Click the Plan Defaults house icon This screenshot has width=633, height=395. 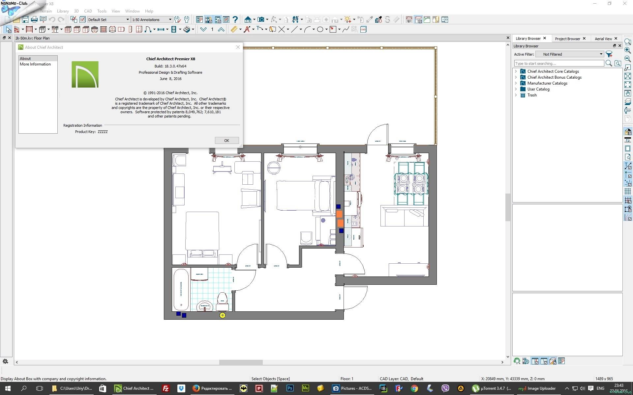click(x=248, y=20)
